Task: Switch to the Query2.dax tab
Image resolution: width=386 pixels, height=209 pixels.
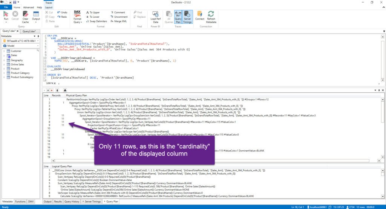Action: [x=29, y=31]
